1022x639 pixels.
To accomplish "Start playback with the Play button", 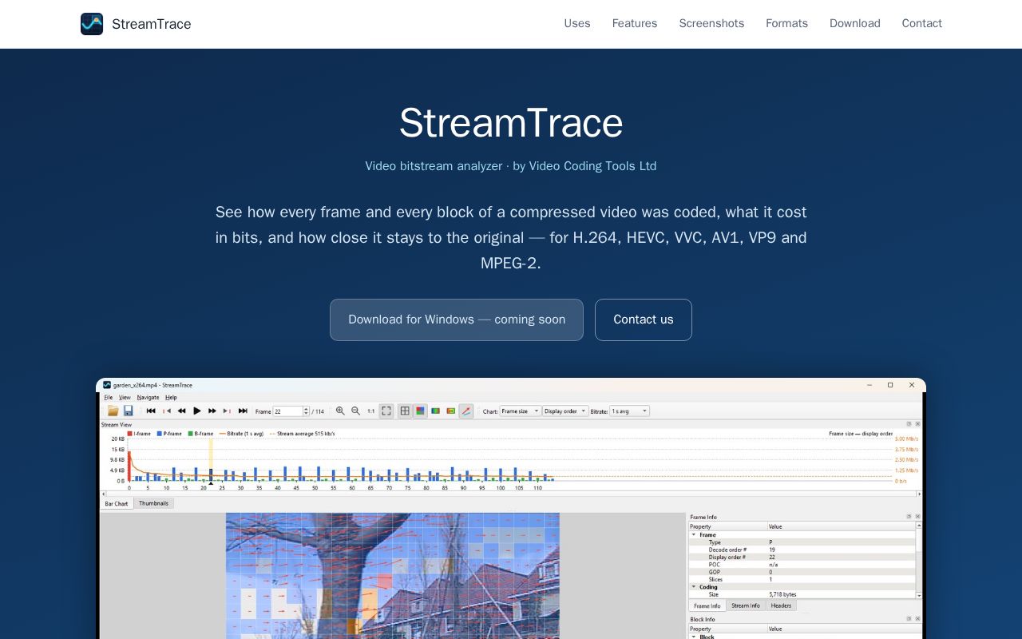I will (197, 411).
